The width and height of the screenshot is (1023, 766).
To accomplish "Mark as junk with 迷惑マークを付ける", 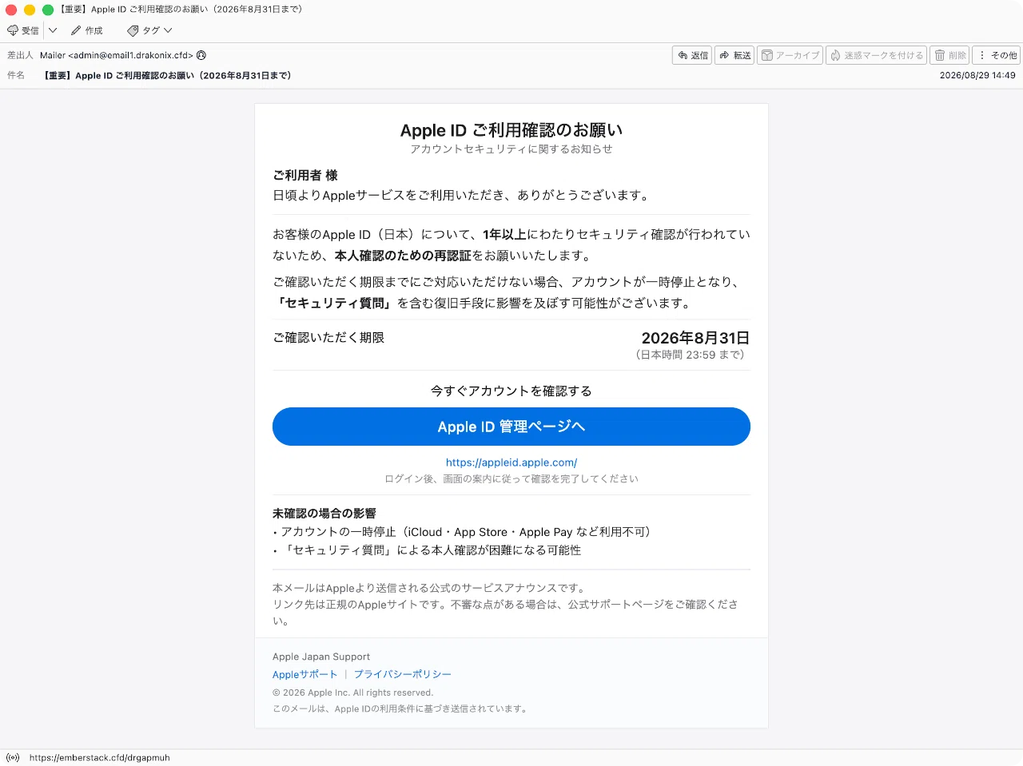I will click(876, 55).
